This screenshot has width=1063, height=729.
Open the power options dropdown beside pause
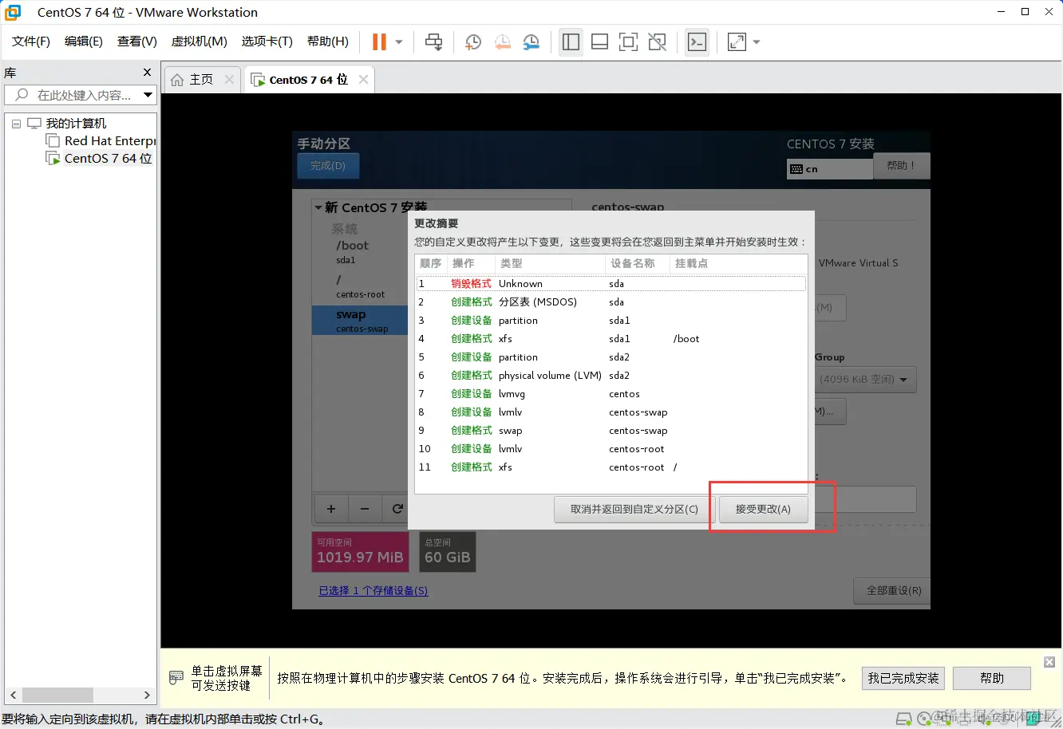(x=399, y=41)
